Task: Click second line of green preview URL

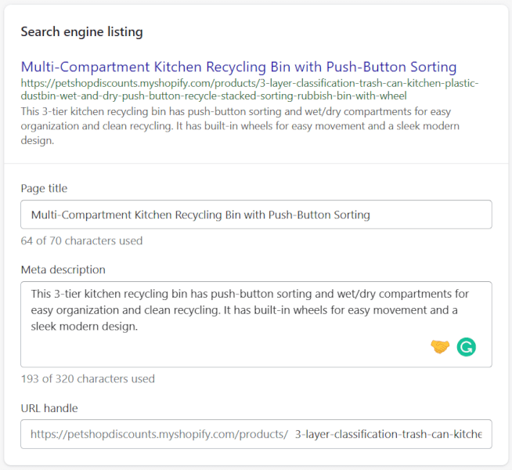Action: 214,96
